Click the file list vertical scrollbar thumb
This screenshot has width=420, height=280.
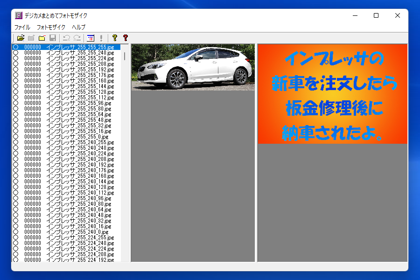[125, 56]
